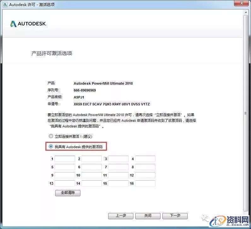
Task: Click the product key A9PJ1
Action: (79, 97)
